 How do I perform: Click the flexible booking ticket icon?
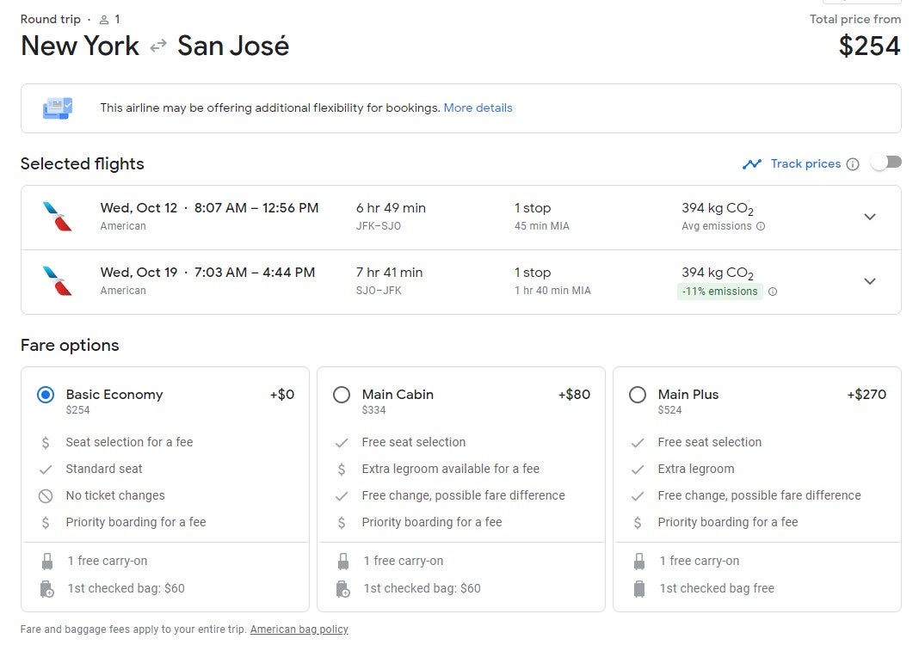(x=58, y=108)
